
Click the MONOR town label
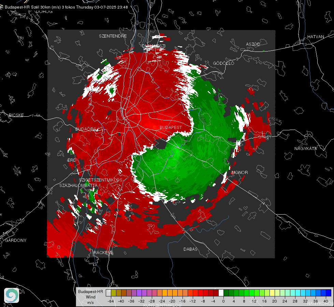point(240,172)
